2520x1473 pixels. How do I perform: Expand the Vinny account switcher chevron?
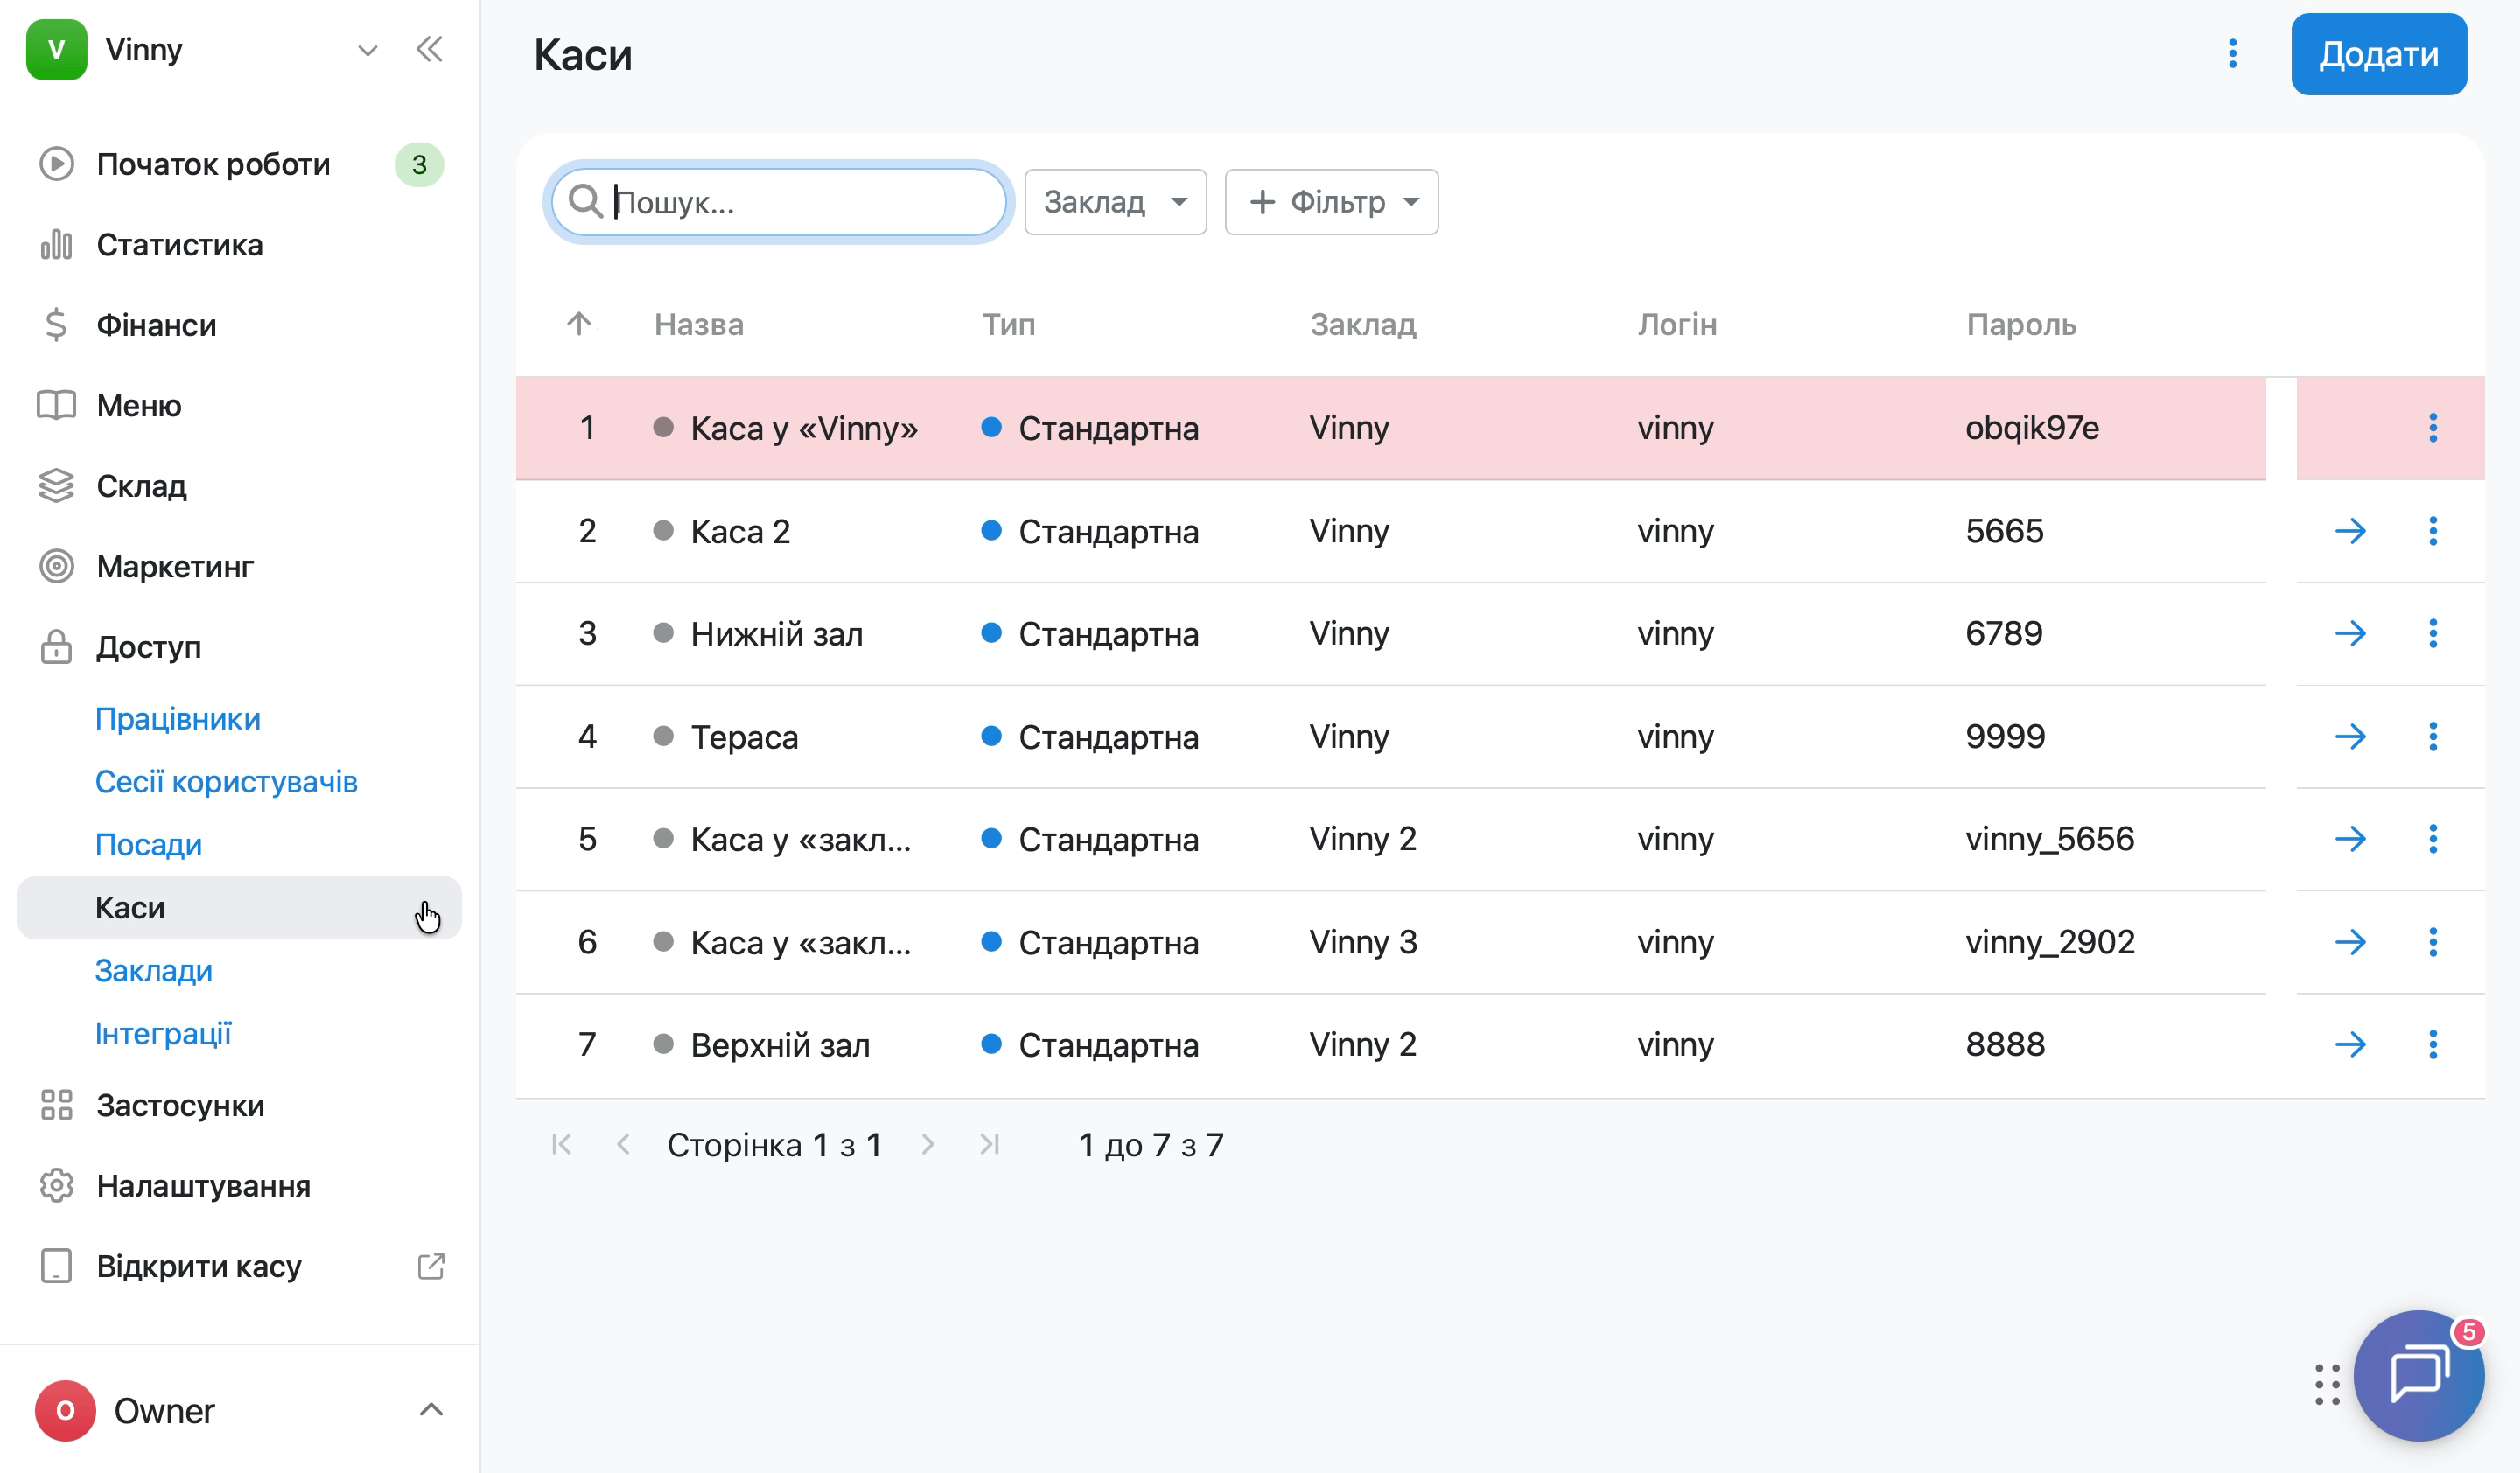pyautogui.click(x=367, y=50)
